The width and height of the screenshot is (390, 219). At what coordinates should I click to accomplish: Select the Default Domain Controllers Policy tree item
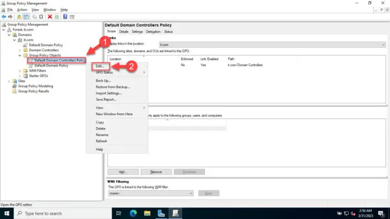point(60,60)
